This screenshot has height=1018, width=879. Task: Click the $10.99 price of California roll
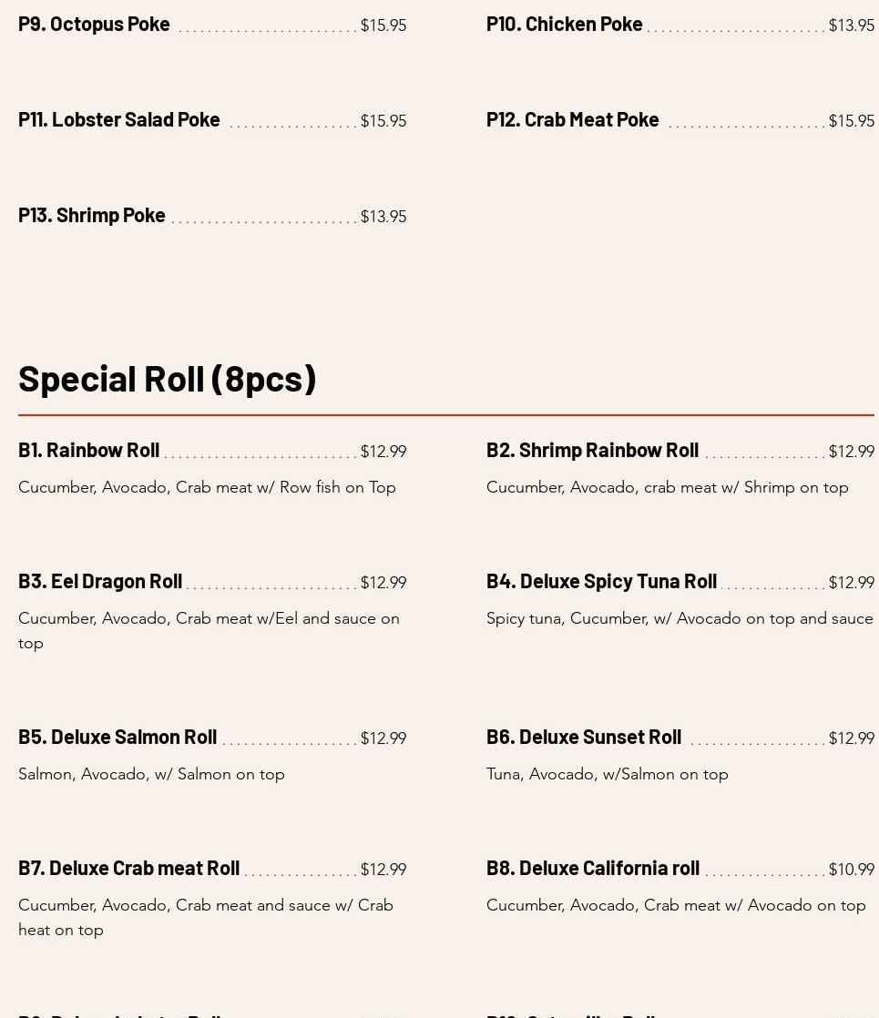tap(851, 869)
